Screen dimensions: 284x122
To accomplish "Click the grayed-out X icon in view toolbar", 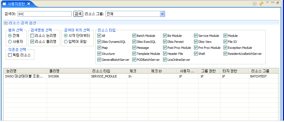I will point(254,4).
